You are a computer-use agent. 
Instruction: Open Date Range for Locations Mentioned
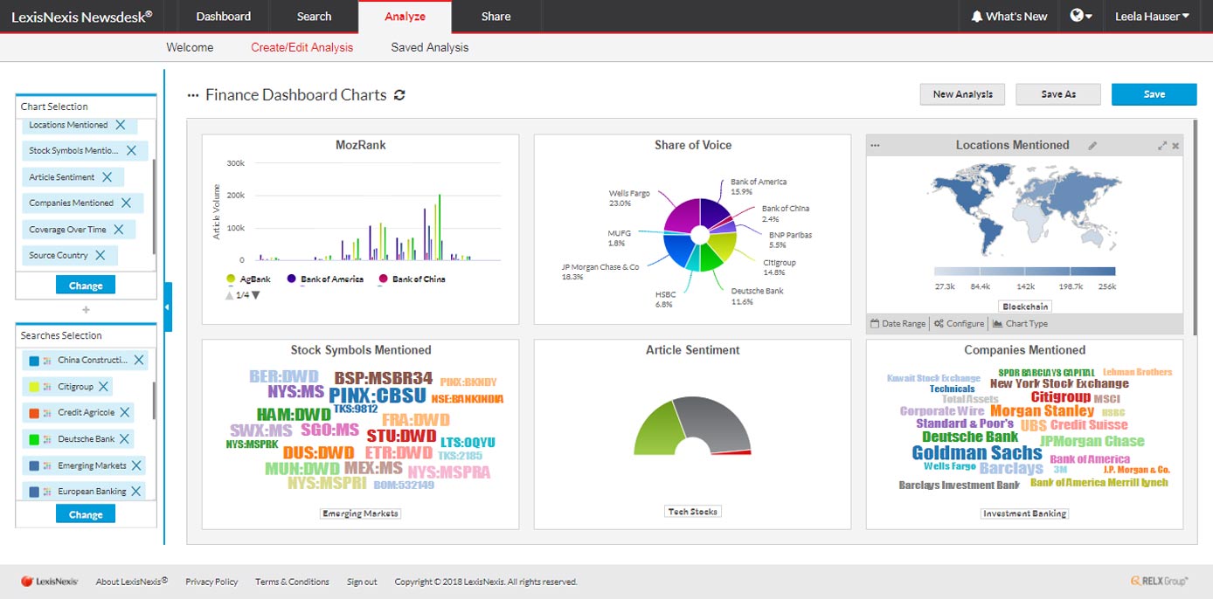click(898, 323)
